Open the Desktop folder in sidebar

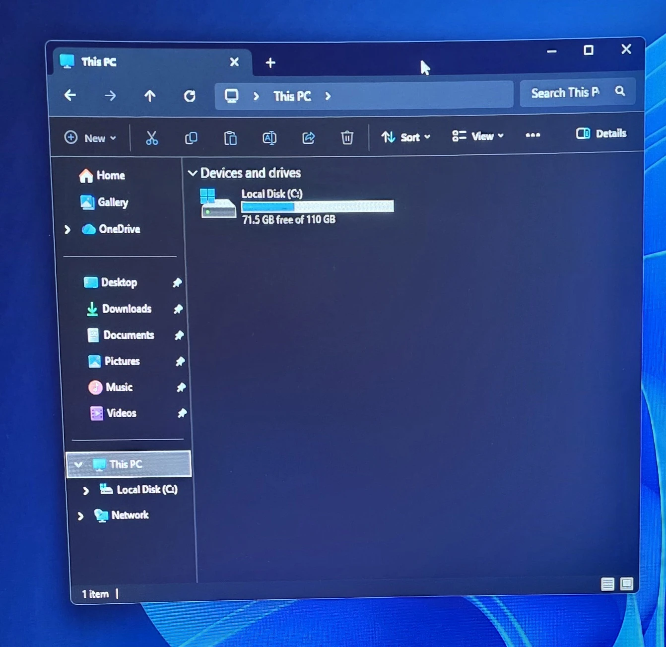pyautogui.click(x=111, y=282)
